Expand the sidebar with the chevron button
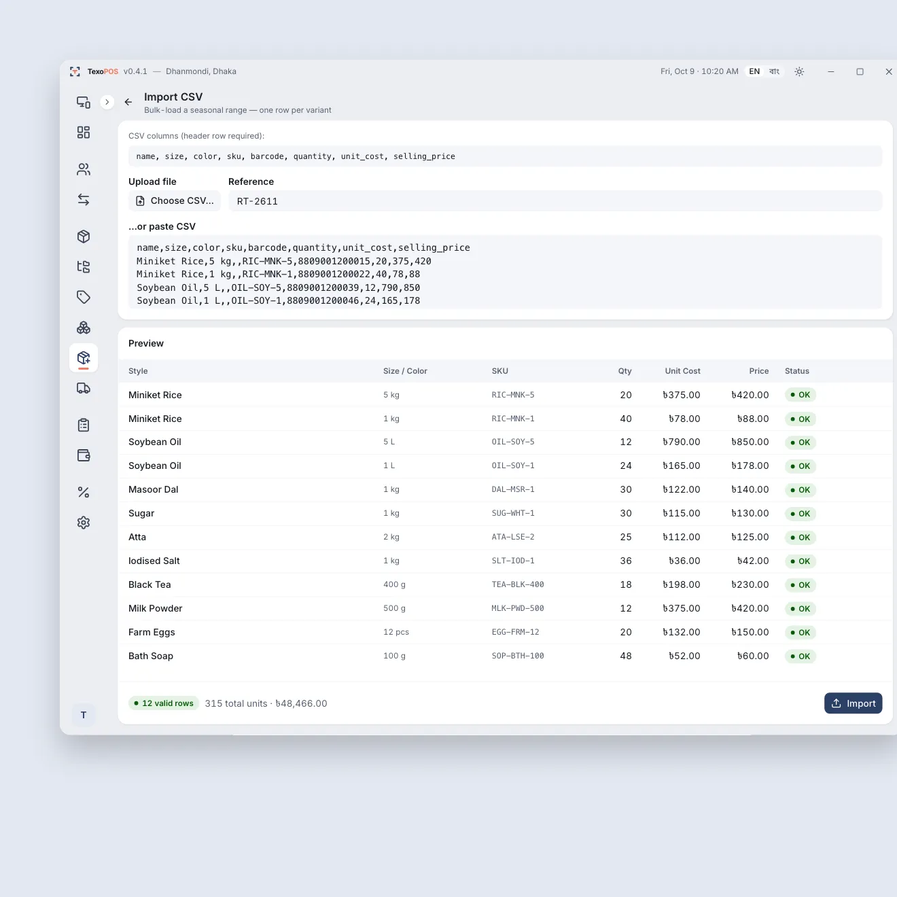 (107, 102)
